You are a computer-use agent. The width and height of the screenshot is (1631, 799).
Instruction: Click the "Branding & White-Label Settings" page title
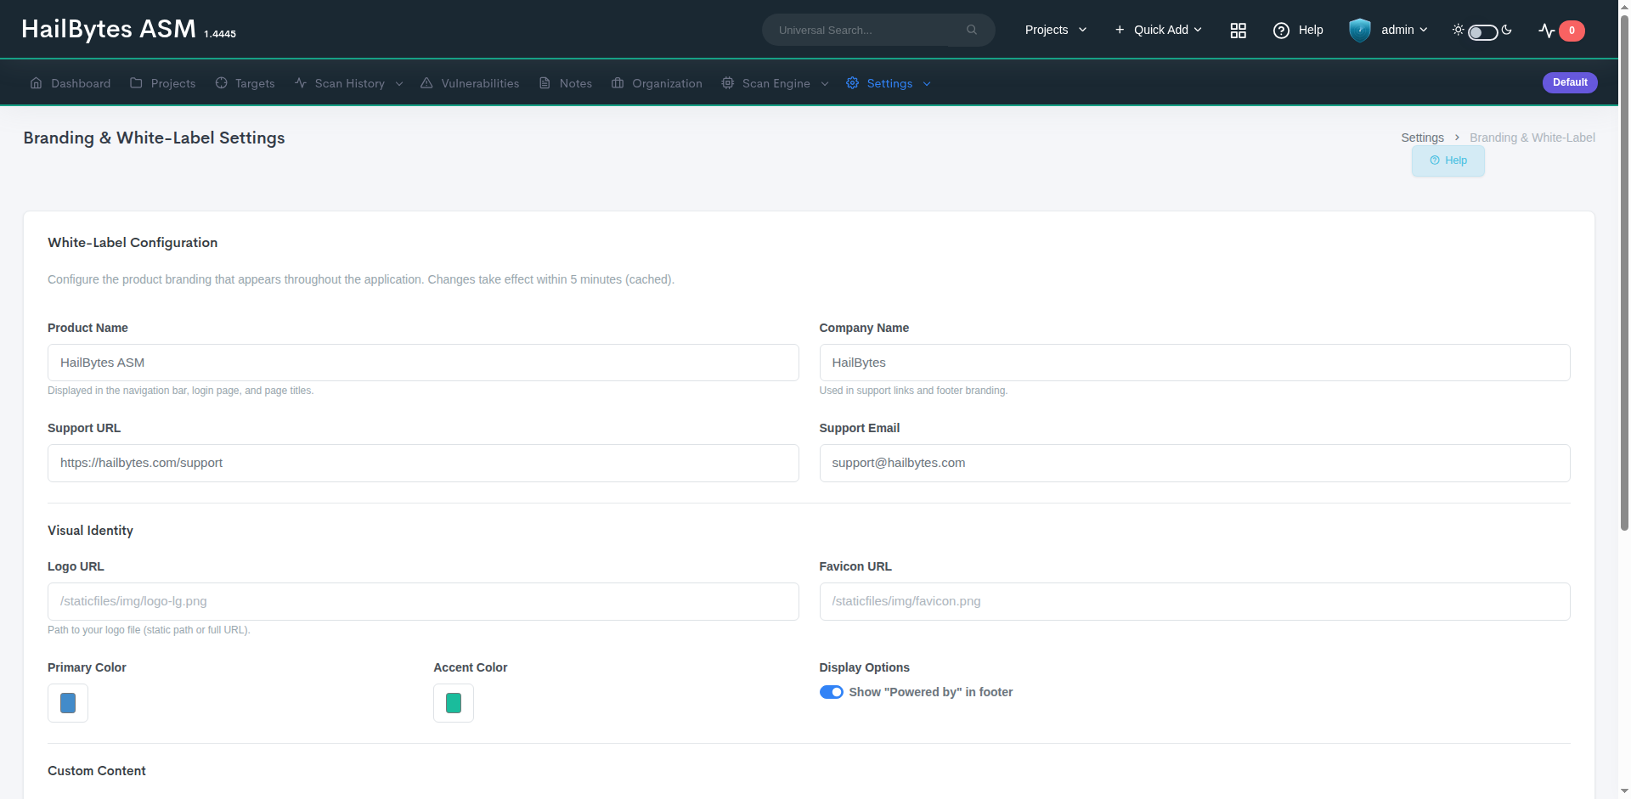[154, 138]
